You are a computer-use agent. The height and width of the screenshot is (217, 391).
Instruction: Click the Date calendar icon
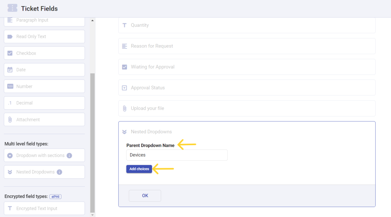pos(10,70)
